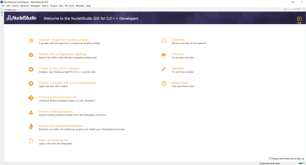Click the magnify font size icon
Screen dimensions: 306x165
(296, 9)
